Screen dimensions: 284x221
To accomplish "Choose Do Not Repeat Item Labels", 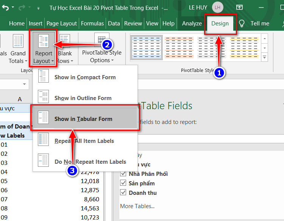I will tap(85, 161).
